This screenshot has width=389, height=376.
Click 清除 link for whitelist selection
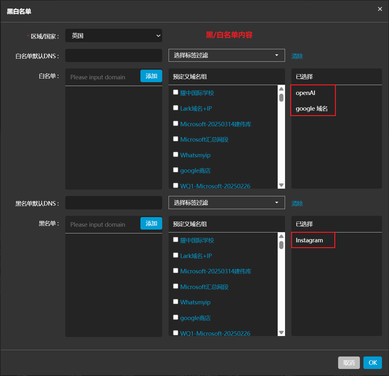click(297, 56)
